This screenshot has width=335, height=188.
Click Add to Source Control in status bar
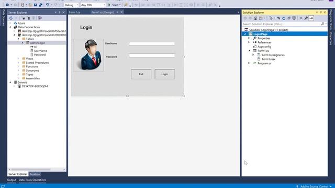coord(314,186)
